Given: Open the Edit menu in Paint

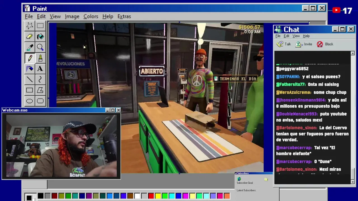Looking at the screenshot, I should [41, 16].
